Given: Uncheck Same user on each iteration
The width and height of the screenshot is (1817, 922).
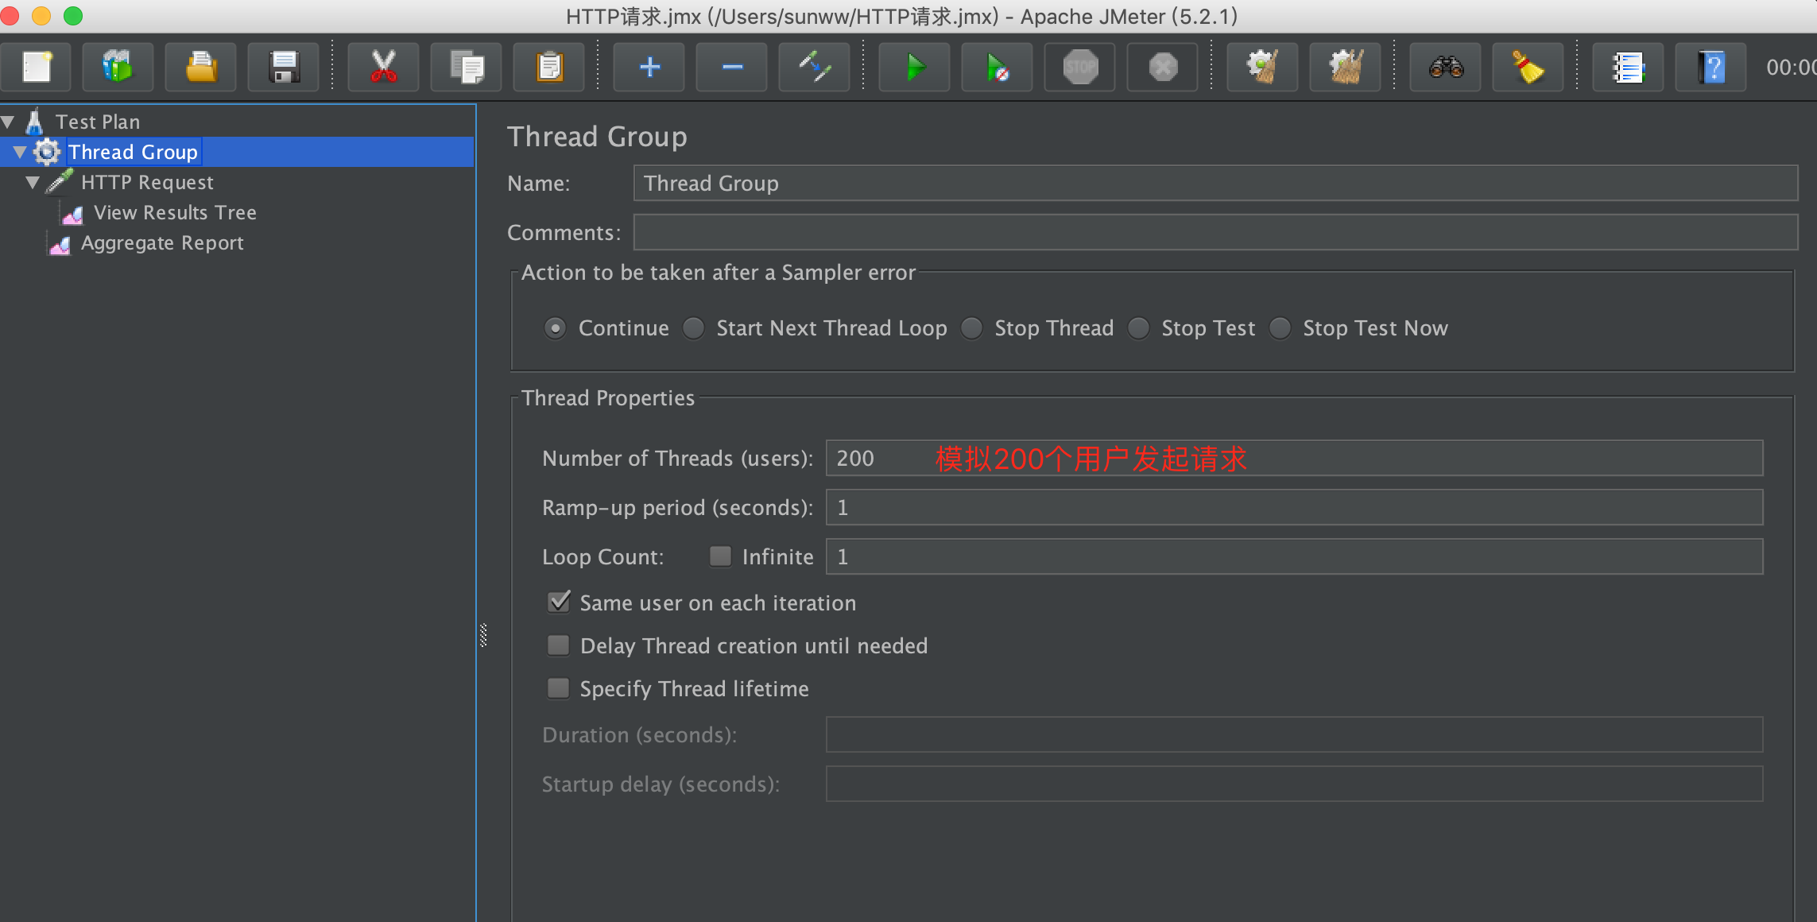Looking at the screenshot, I should [559, 602].
